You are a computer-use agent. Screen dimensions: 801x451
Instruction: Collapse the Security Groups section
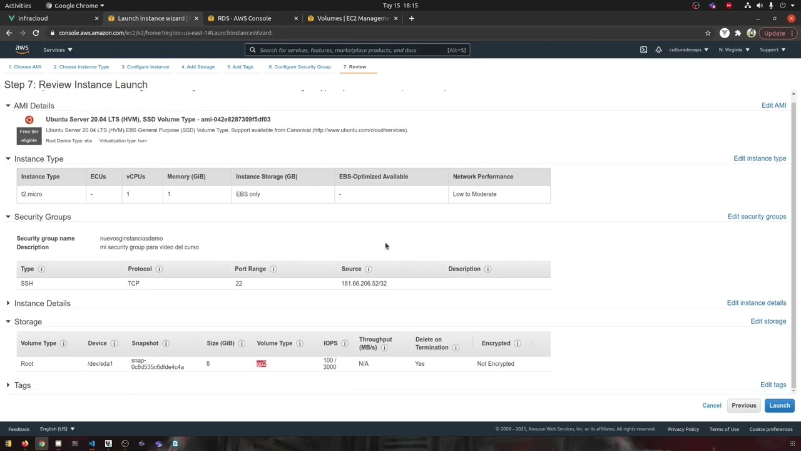pyautogui.click(x=8, y=217)
